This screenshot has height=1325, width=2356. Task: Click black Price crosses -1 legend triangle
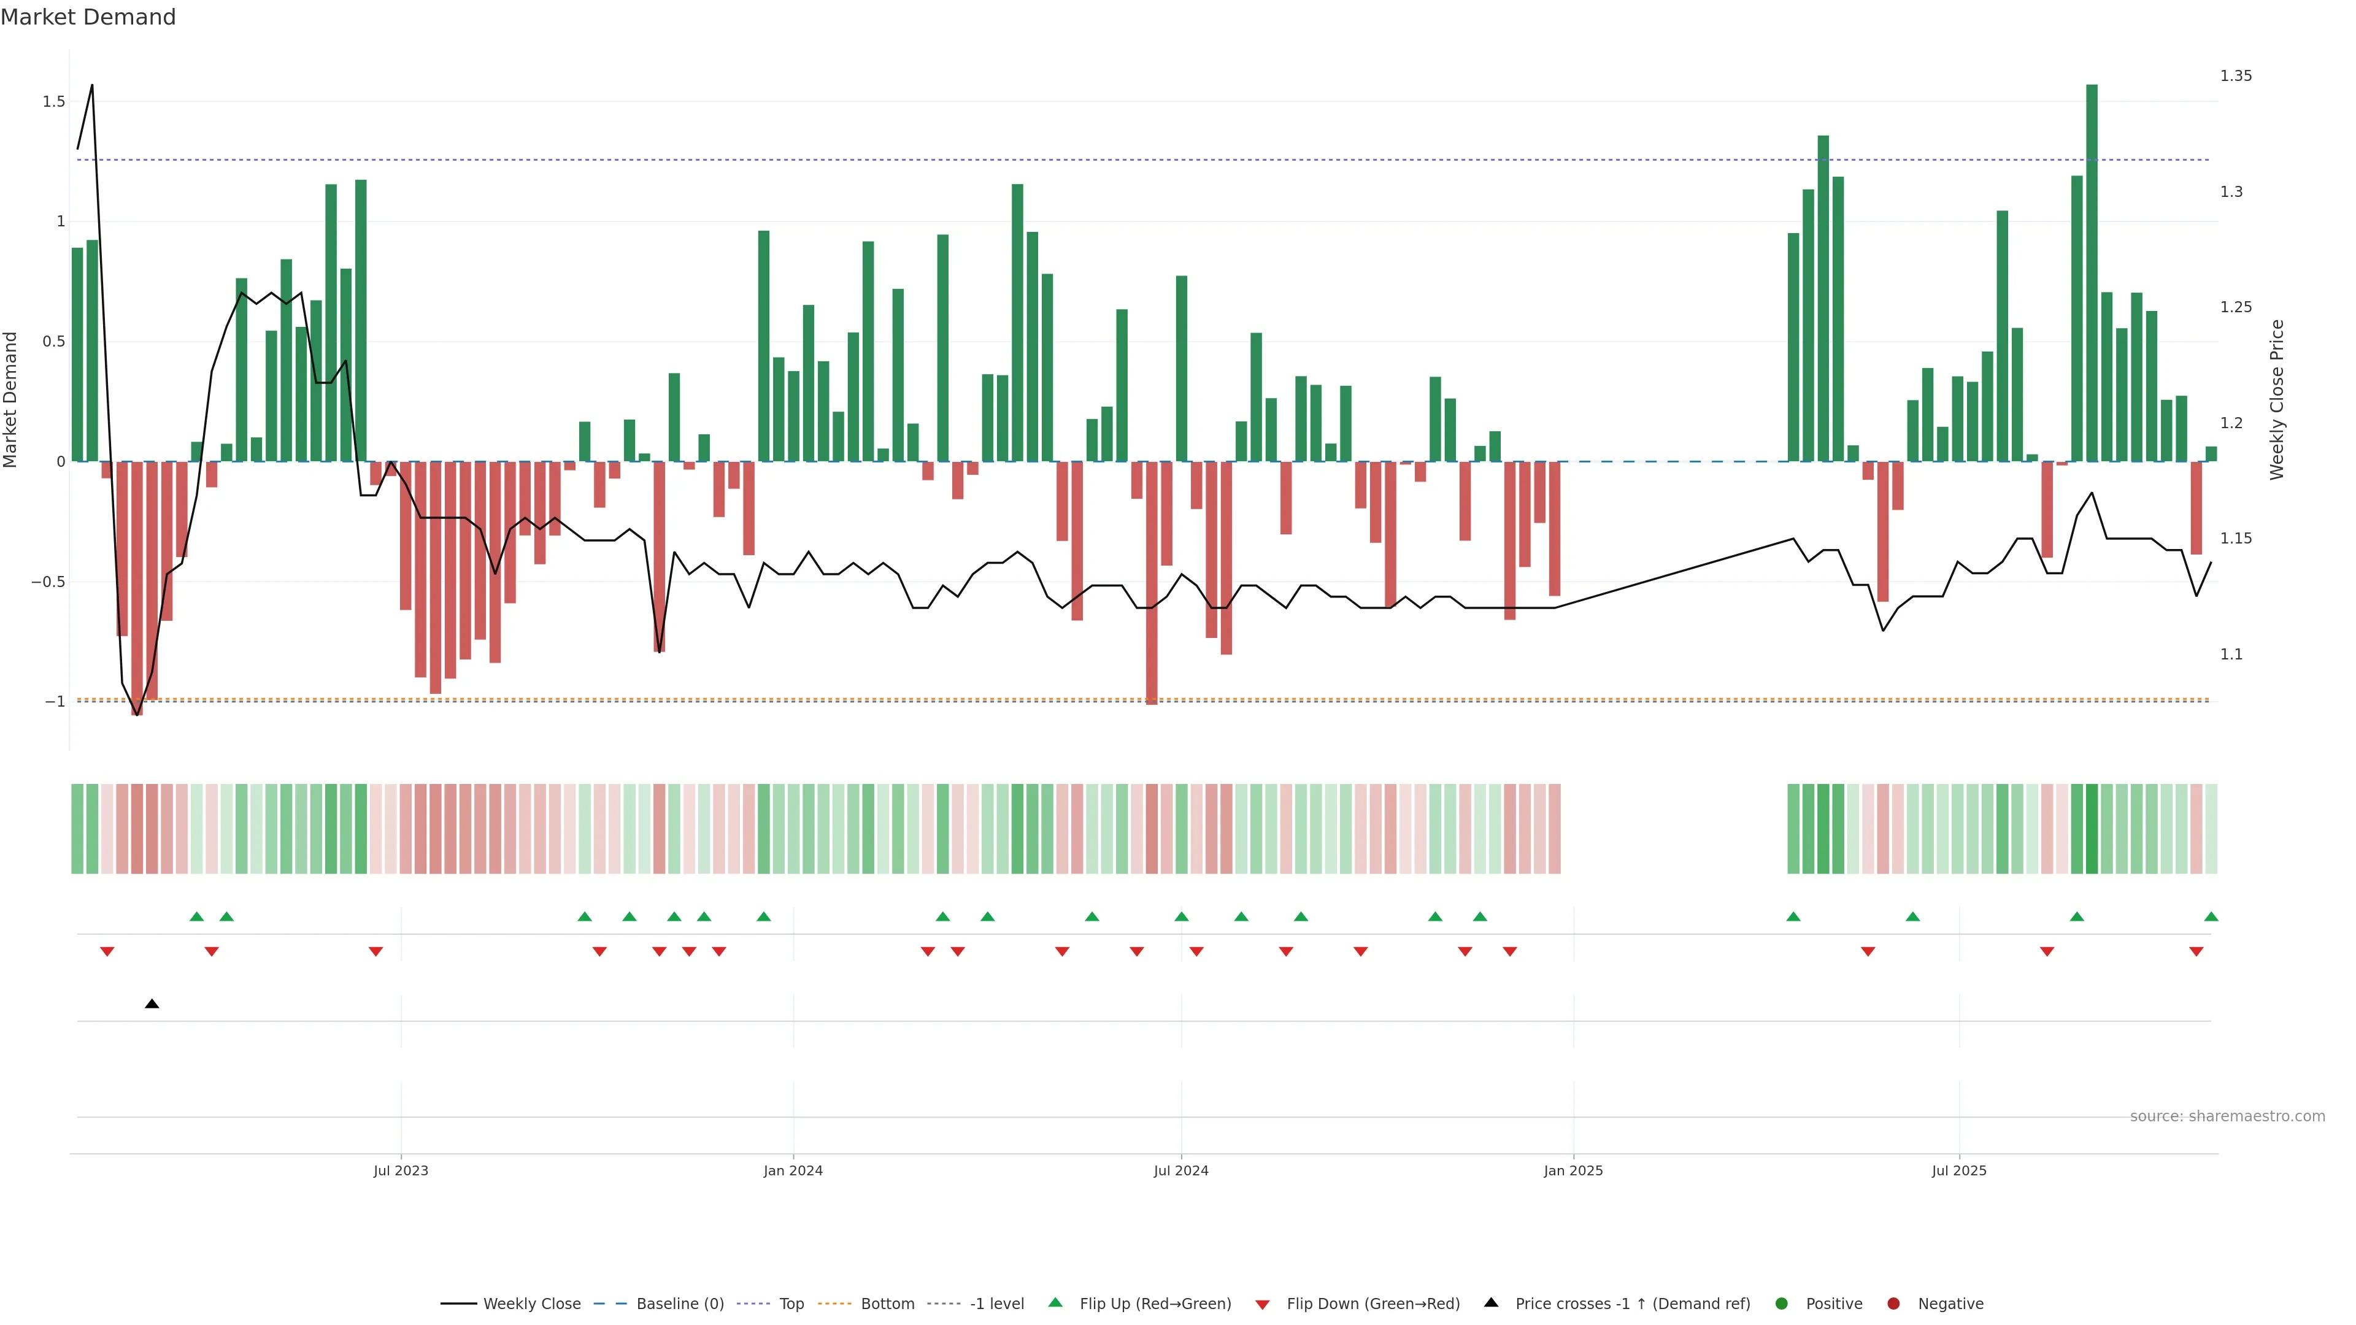click(x=1491, y=1302)
